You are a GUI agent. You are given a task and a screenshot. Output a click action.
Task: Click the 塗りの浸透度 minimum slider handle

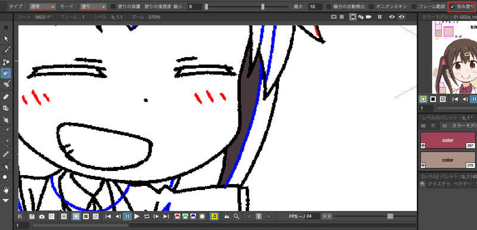[206, 7]
